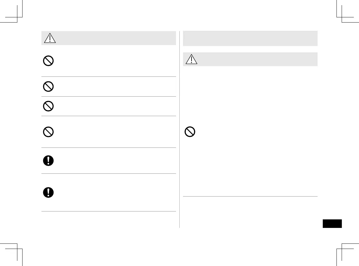The width and height of the screenshot is (359, 266).
Task: Click the top-left corner crop mark
Action: pos(17,17)
